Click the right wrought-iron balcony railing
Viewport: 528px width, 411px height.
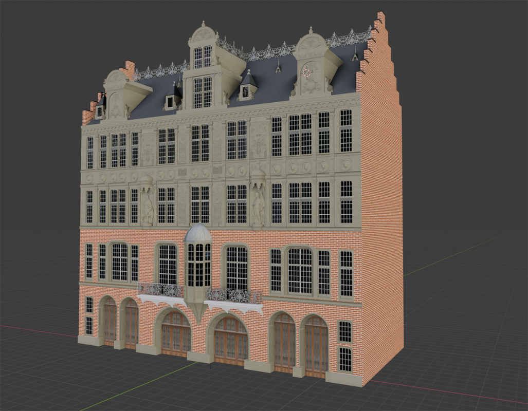(235, 295)
